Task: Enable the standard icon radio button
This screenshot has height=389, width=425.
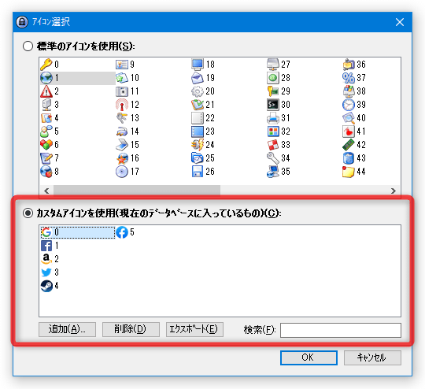Action: click(28, 46)
